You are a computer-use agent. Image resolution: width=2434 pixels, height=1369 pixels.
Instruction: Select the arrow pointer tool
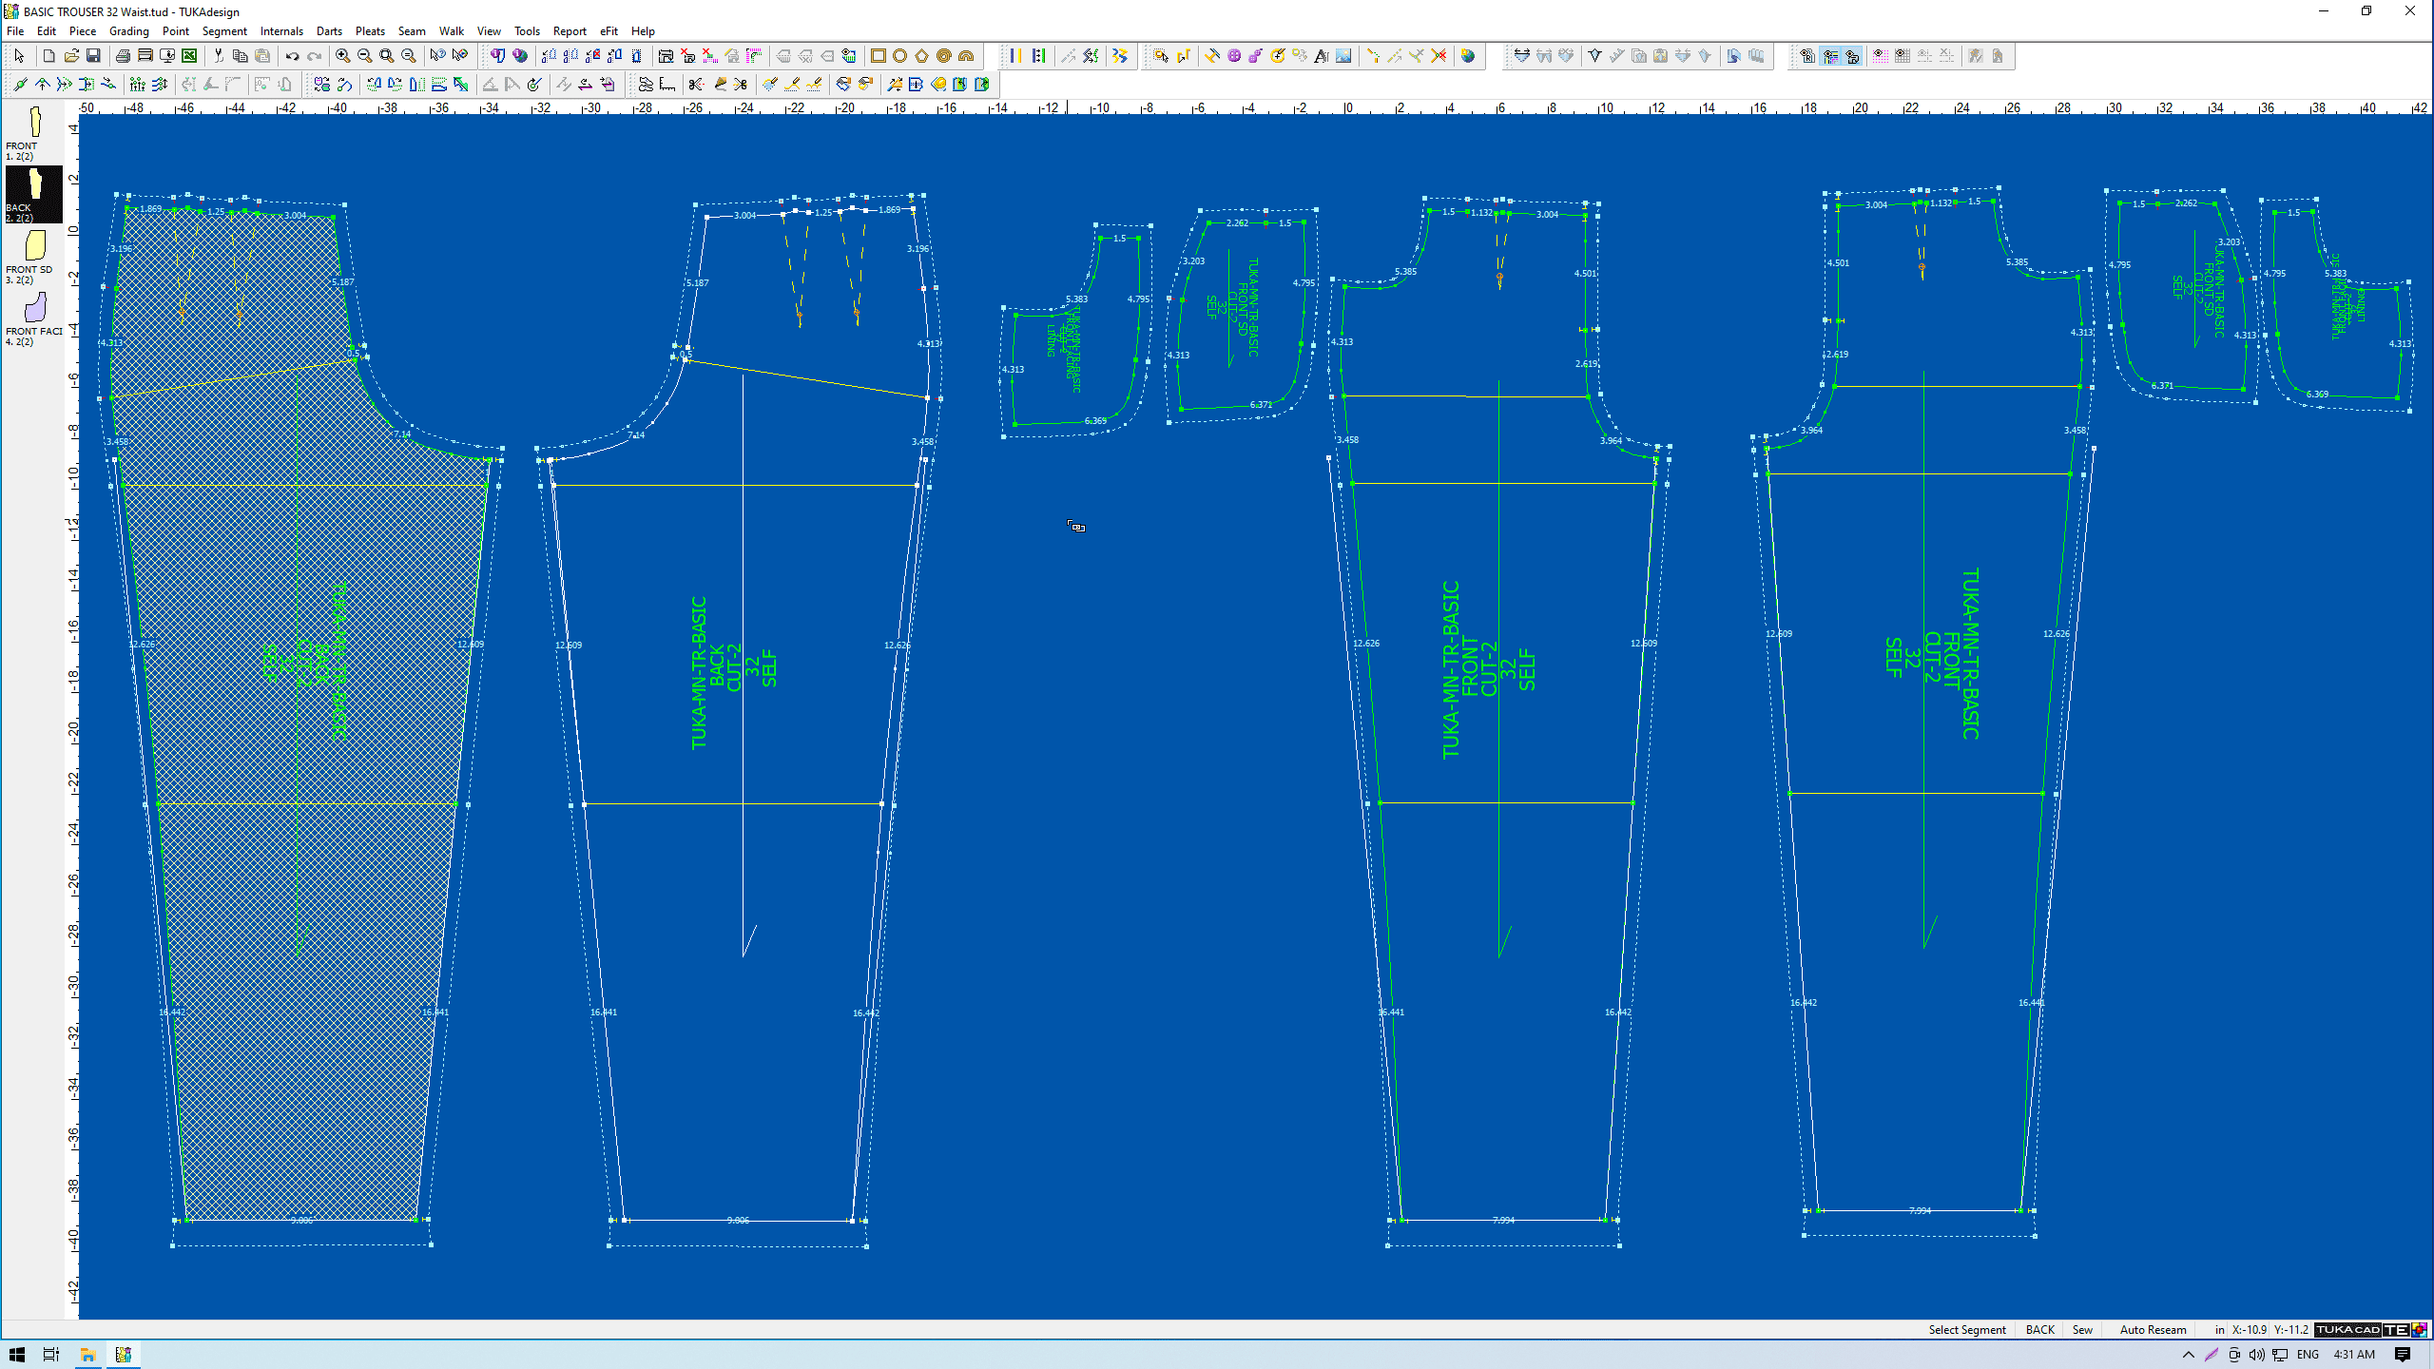[x=19, y=56]
